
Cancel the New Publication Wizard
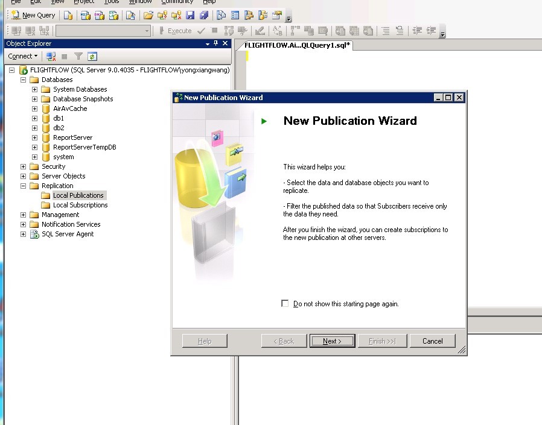click(432, 341)
